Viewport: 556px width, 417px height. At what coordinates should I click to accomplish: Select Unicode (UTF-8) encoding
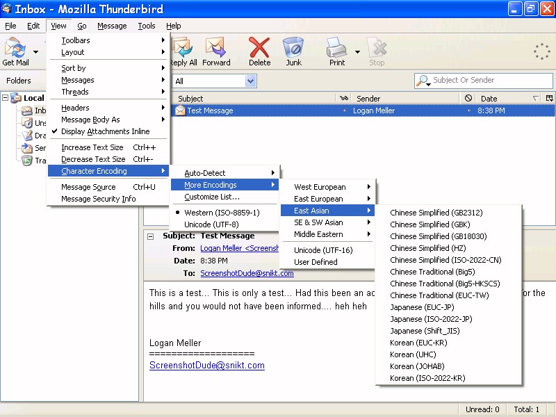[x=224, y=224]
